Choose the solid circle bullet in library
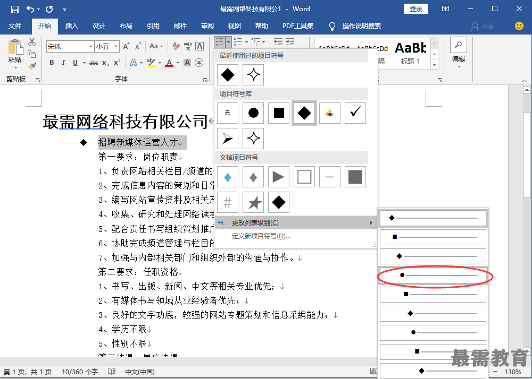The image size is (532, 379). point(253,113)
